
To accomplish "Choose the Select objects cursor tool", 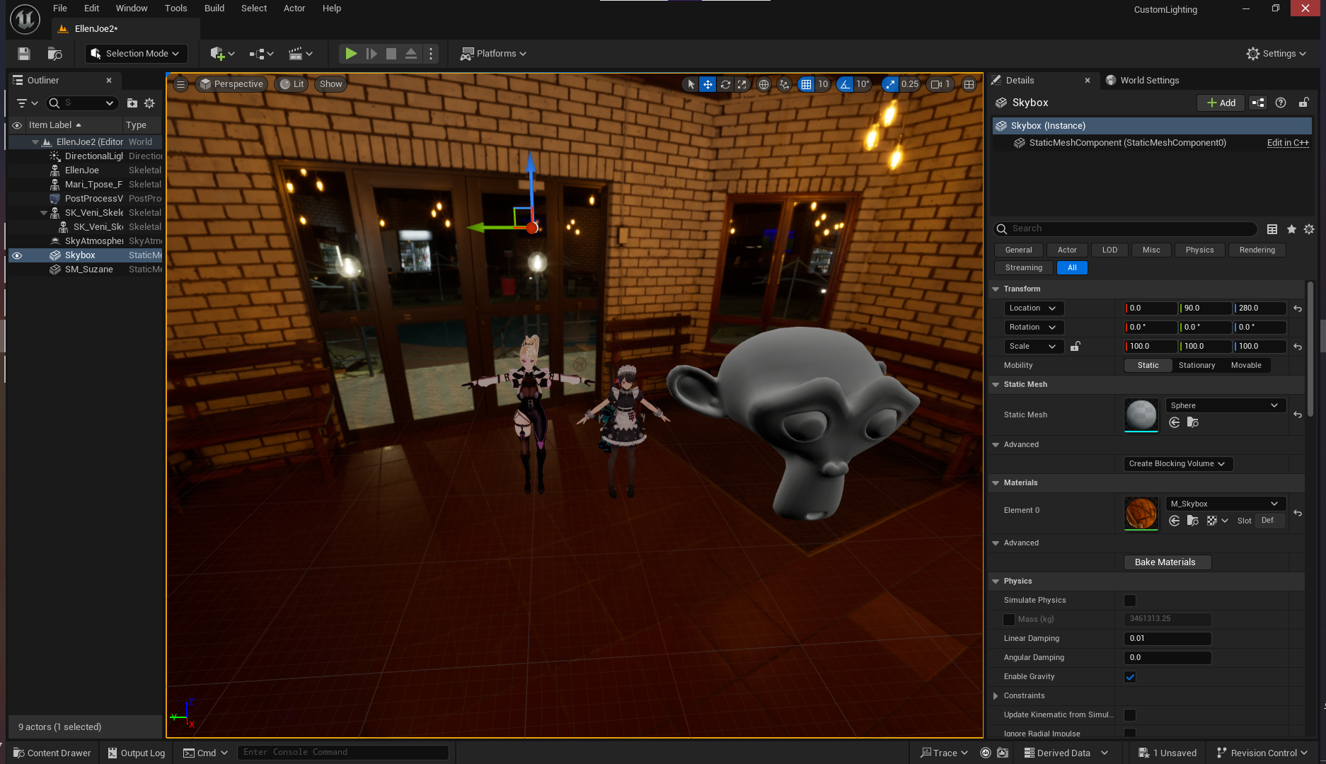I will pos(691,84).
